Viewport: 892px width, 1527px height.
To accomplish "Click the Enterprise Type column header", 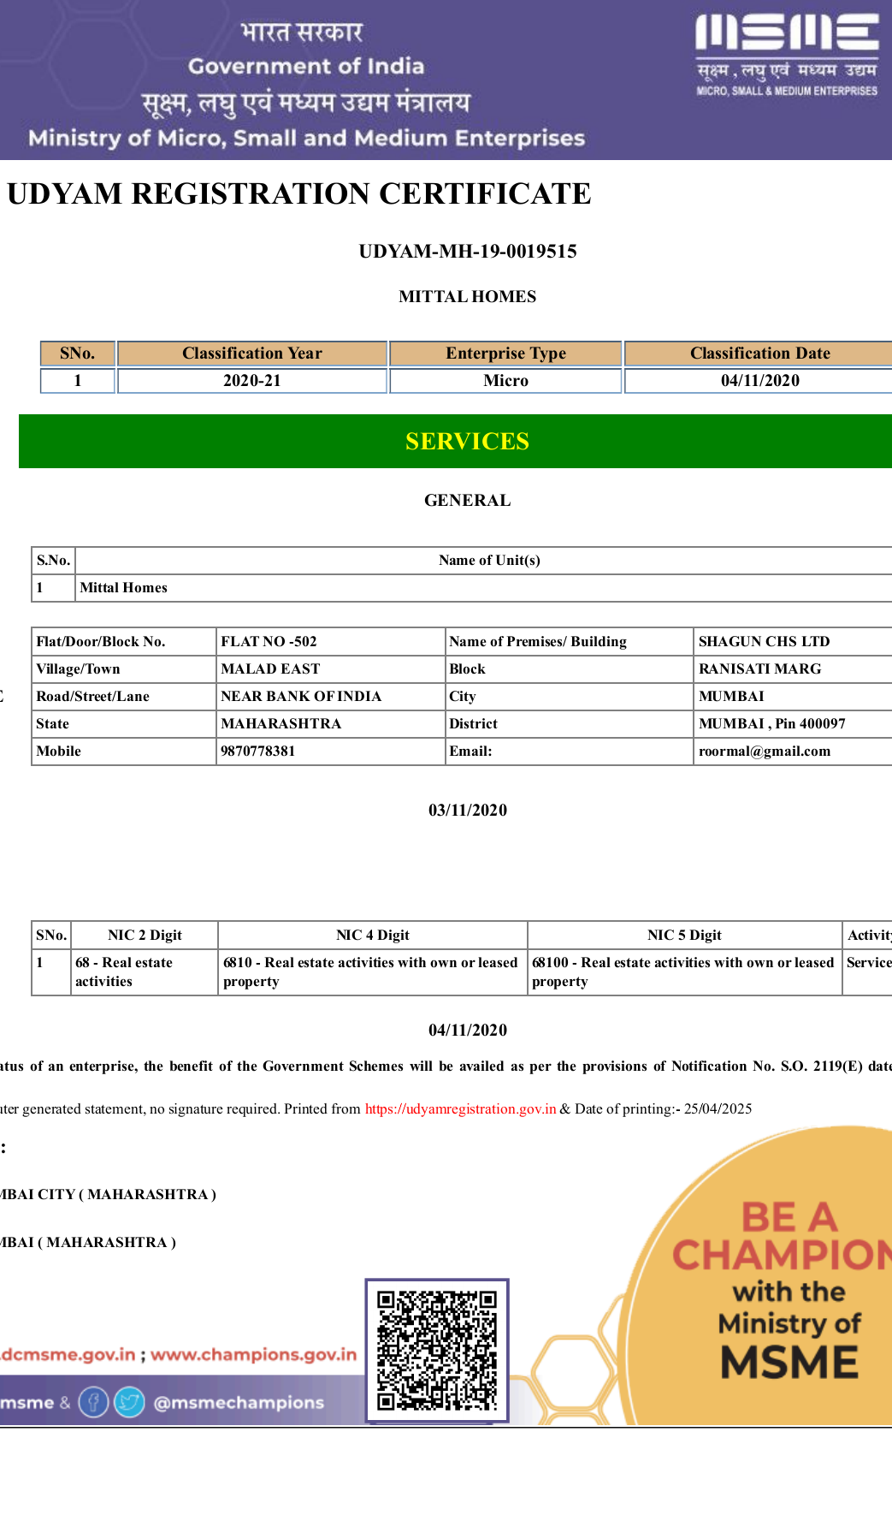I will coord(505,354).
